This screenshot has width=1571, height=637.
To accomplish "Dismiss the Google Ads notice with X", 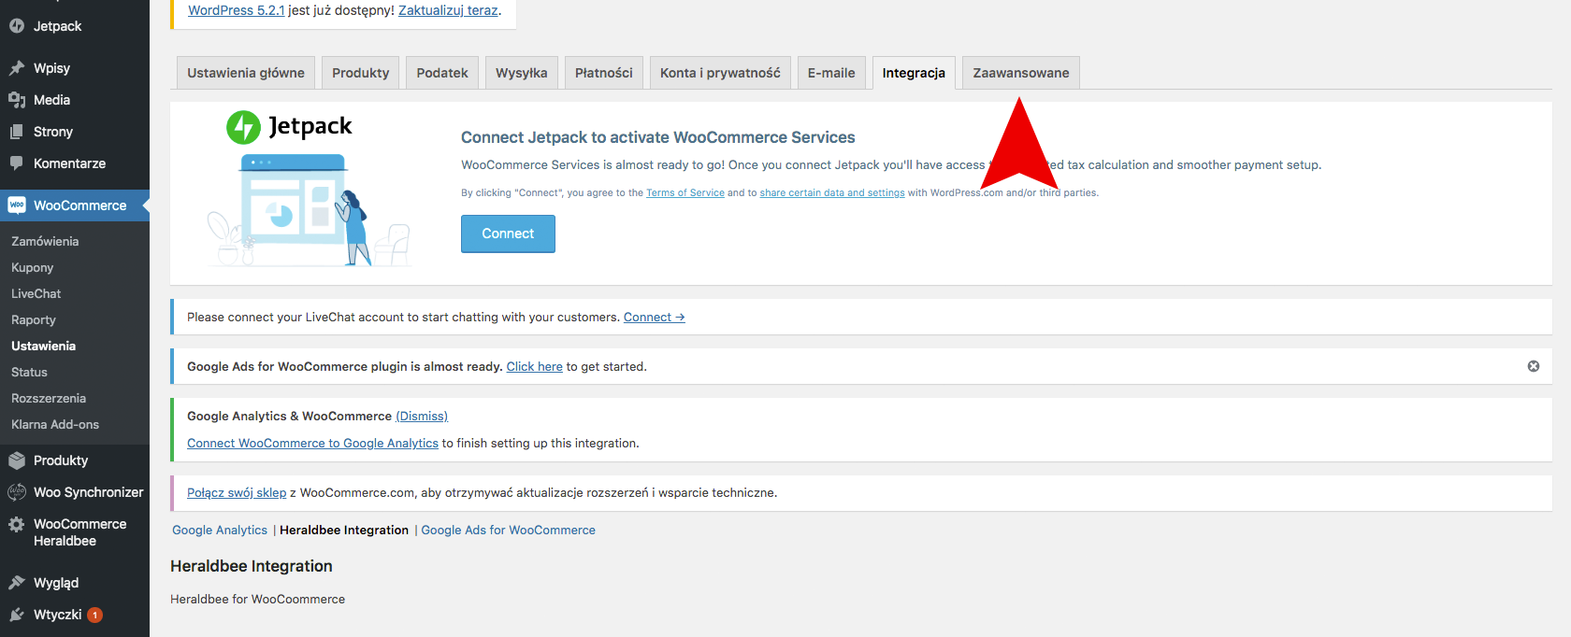I will (x=1534, y=366).
